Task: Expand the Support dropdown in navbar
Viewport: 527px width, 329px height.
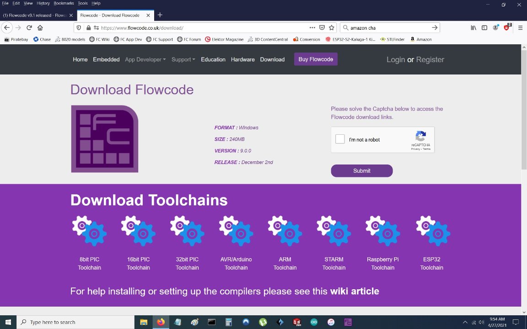Action: point(183,59)
